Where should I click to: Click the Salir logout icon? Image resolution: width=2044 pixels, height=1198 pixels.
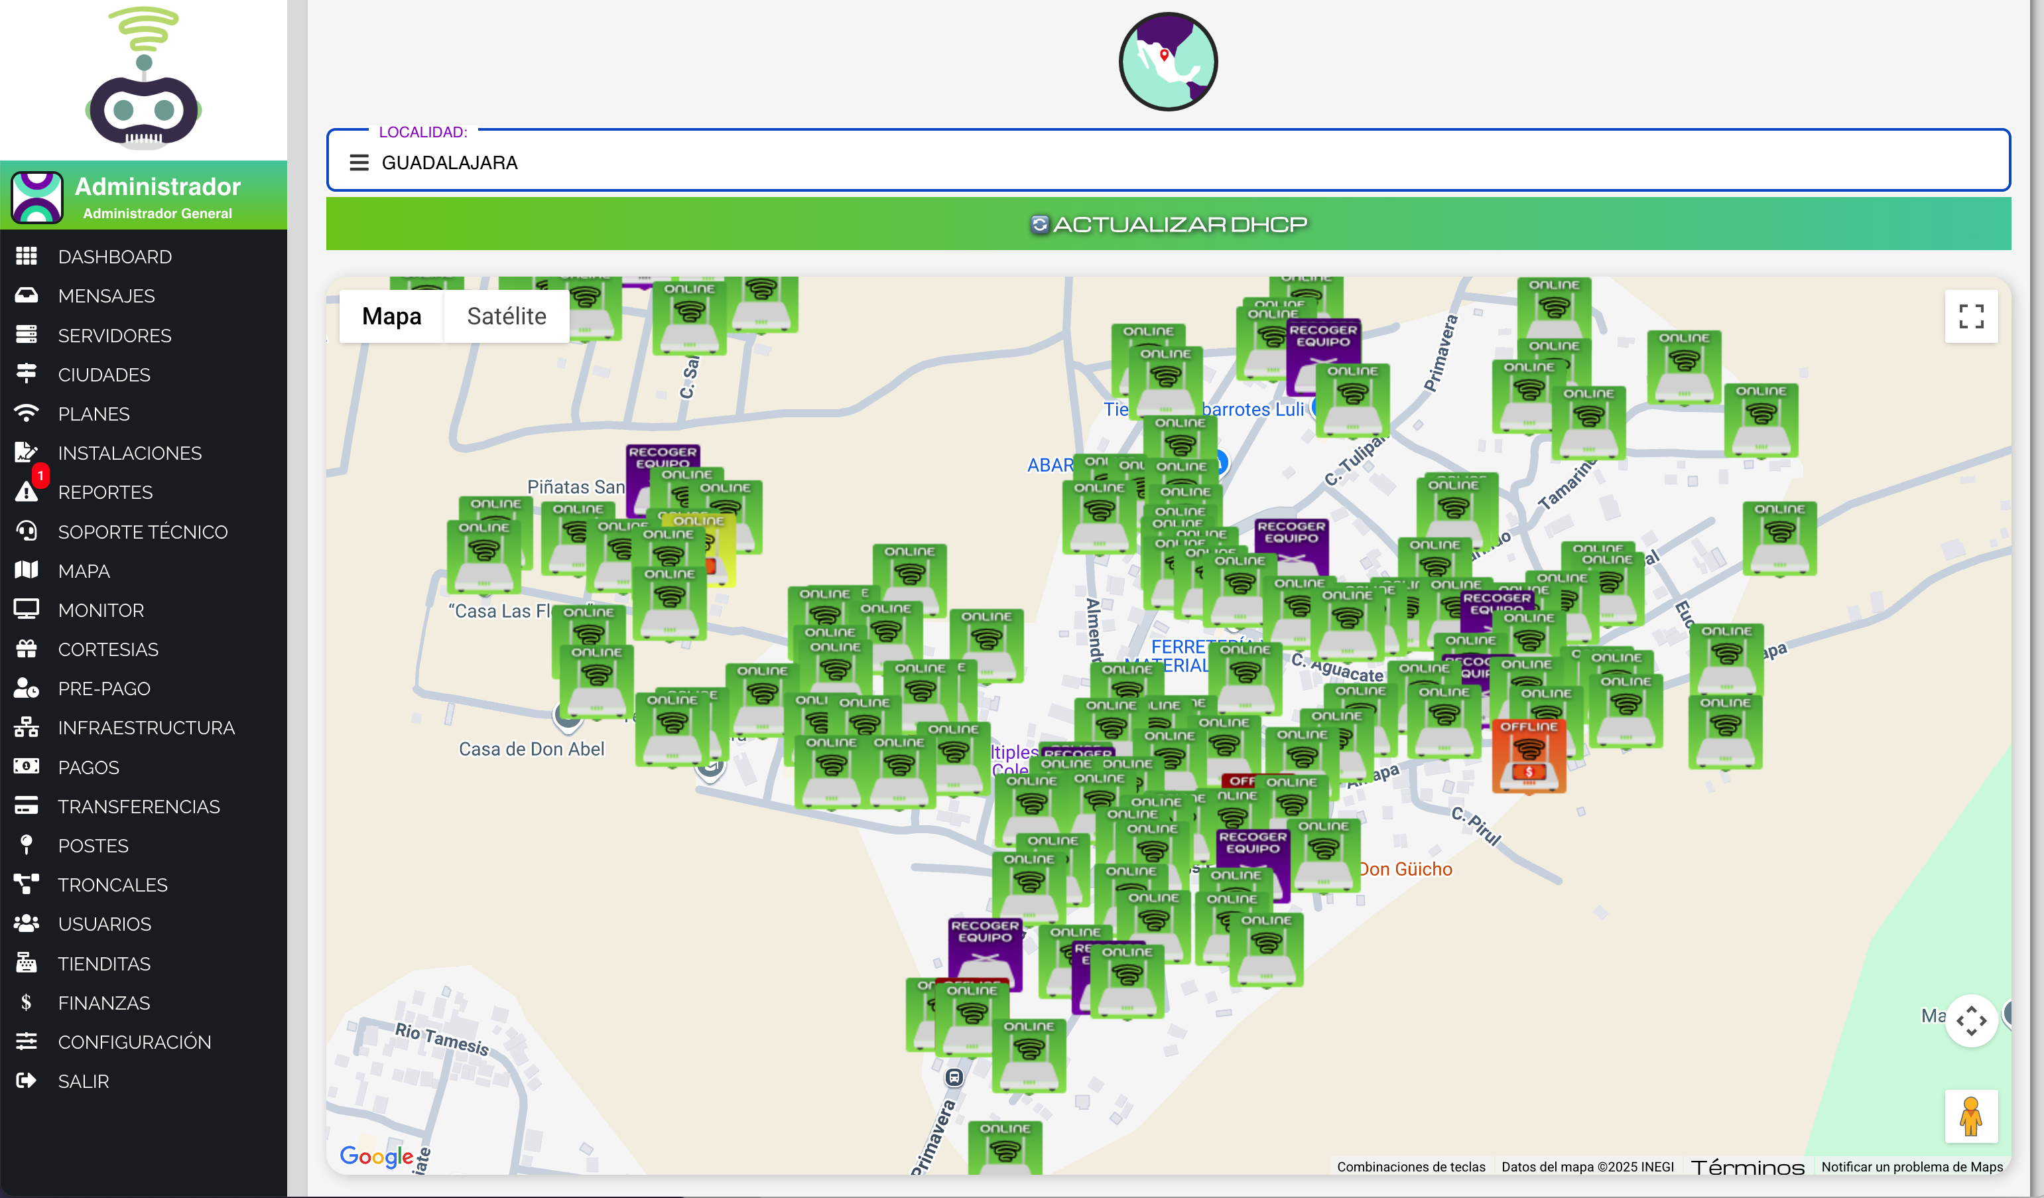[25, 1081]
